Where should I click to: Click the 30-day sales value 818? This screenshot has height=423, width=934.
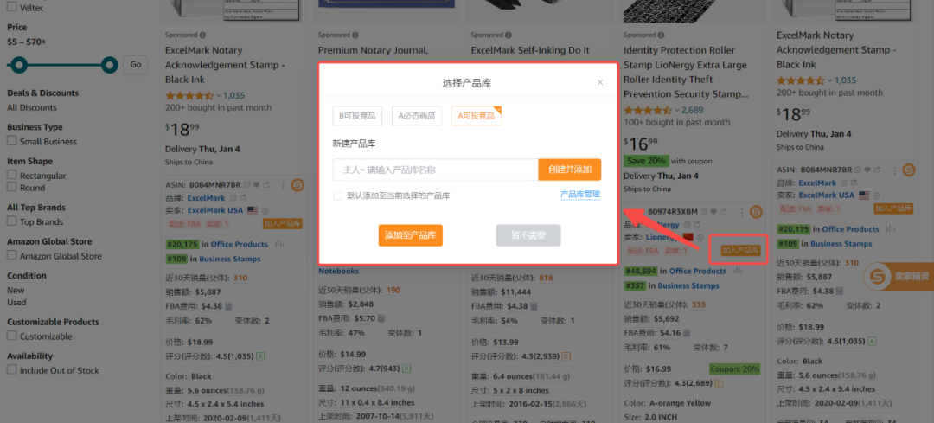546,279
